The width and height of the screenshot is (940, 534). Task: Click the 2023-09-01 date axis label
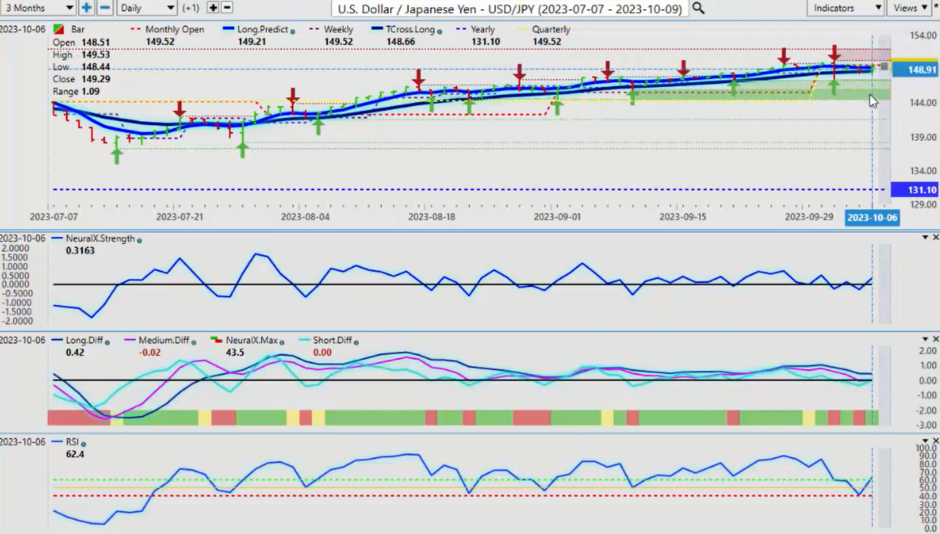pos(558,217)
